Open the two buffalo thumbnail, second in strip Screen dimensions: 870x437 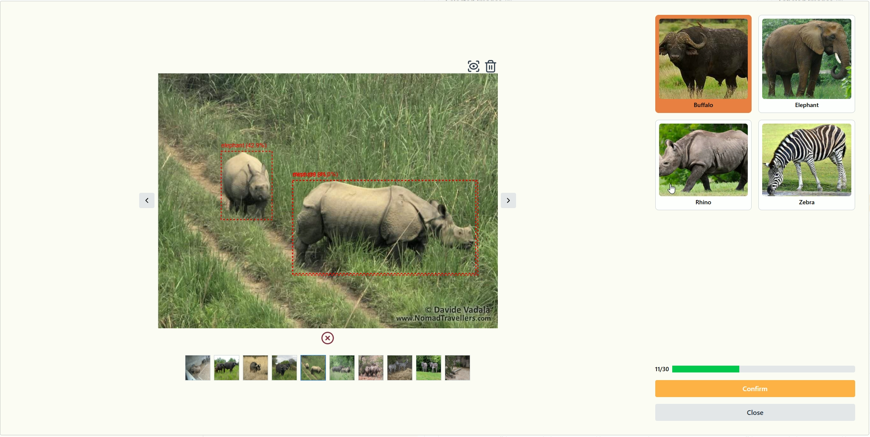[227, 368]
